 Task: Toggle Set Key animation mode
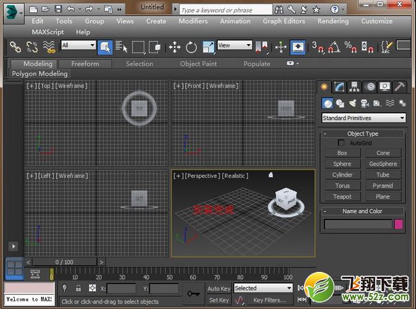(219, 300)
